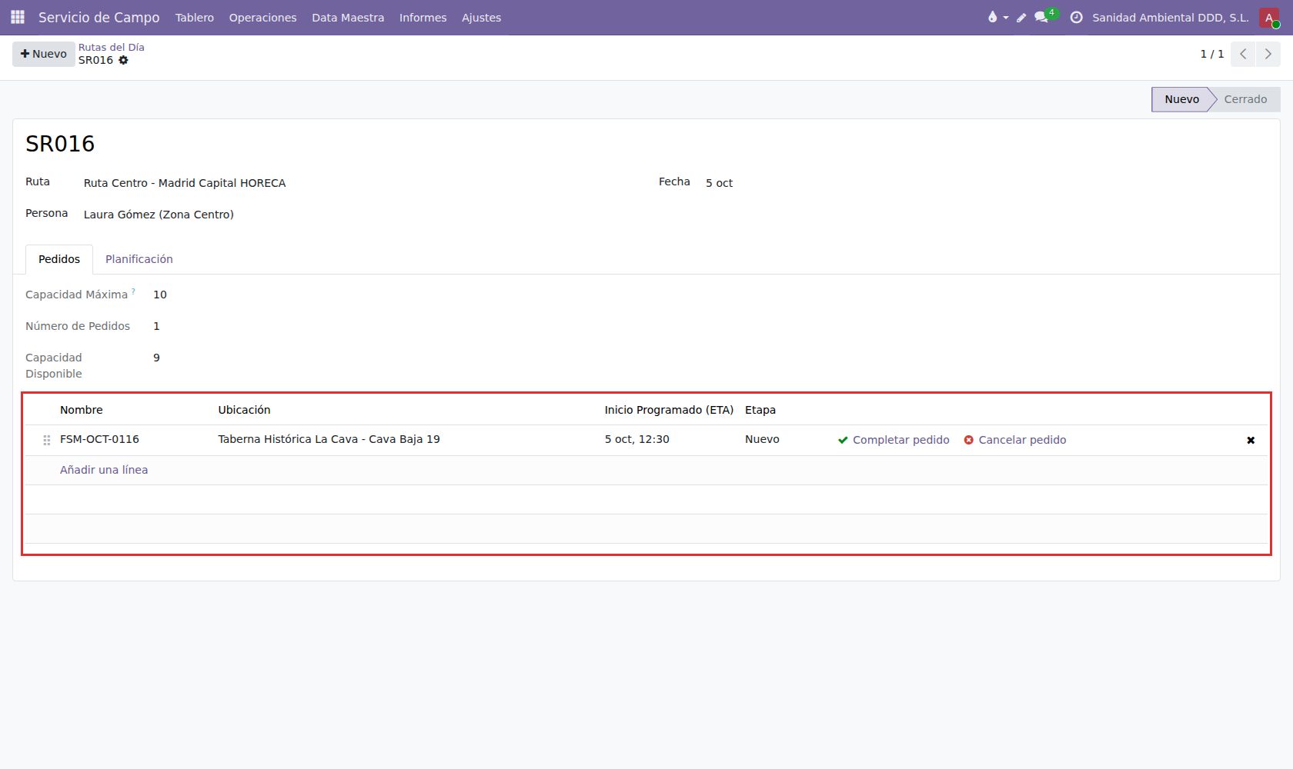Open the Ajustes menu

(481, 17)
